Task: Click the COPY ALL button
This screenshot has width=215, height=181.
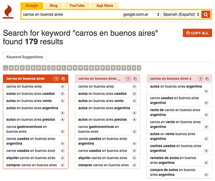Action: click(197, 33)
